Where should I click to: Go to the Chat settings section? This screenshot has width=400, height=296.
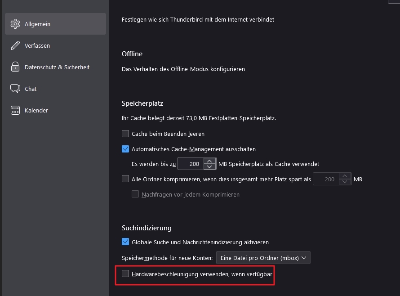pyautogui.click(x=31, y=89)
